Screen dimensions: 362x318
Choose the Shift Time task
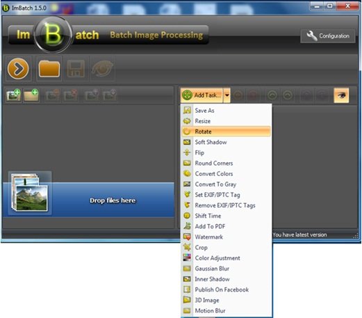point(226,216)
